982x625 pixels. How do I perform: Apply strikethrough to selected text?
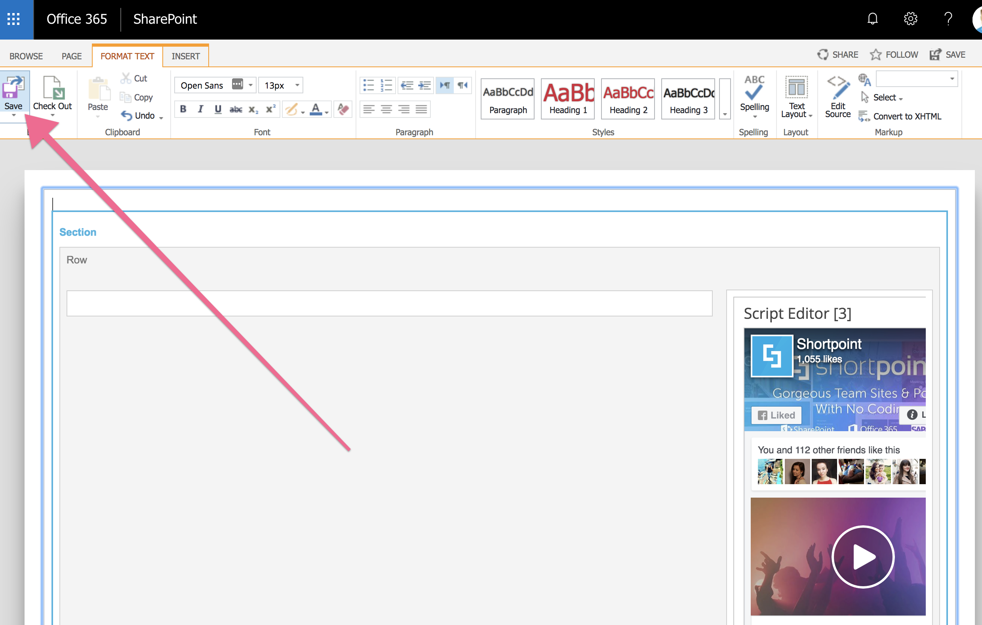[236, 109]
